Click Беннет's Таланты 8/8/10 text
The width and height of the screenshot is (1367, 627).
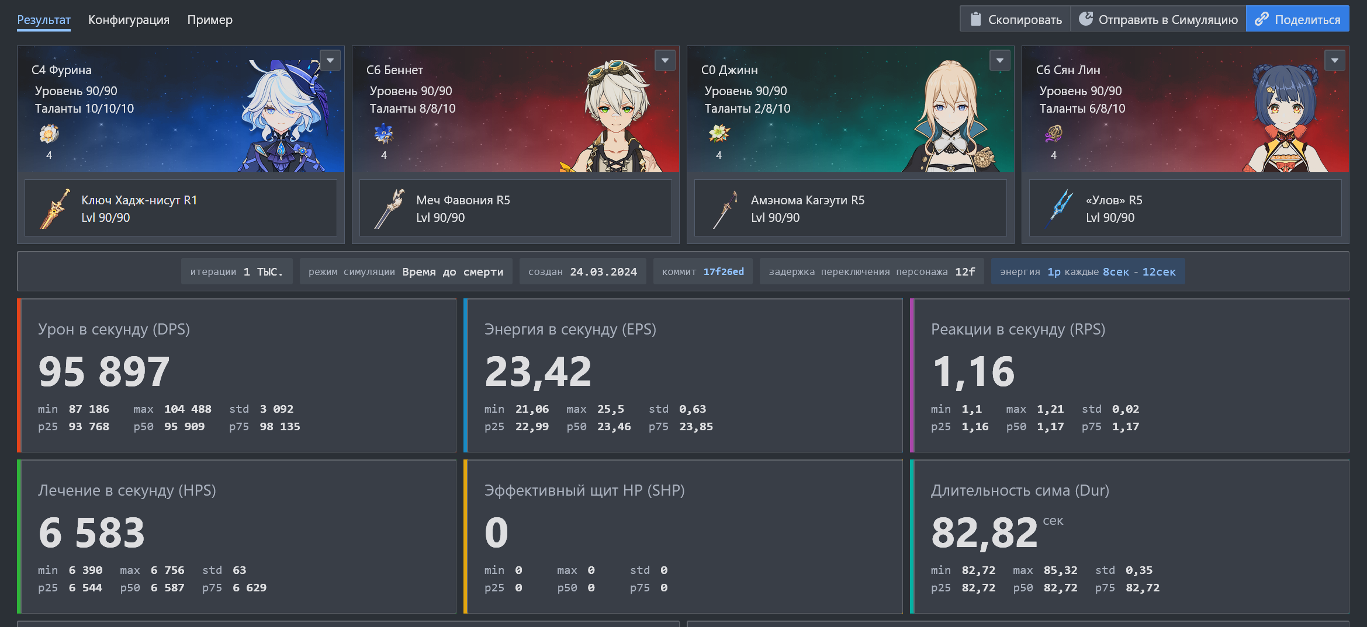click(x=413, y=109)
